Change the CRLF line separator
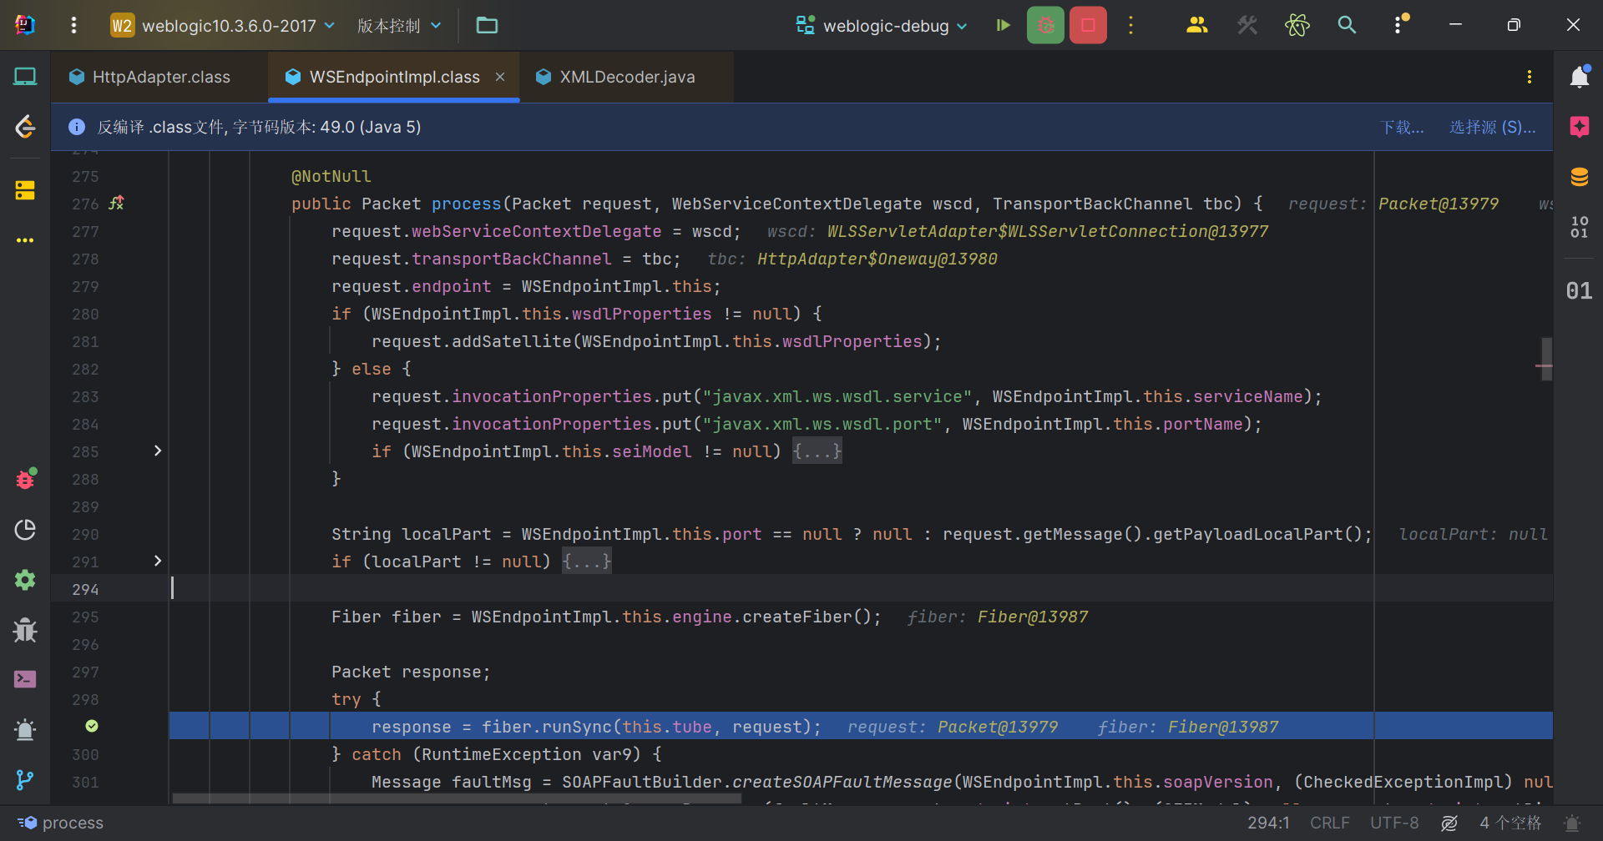 point(1329,823)
